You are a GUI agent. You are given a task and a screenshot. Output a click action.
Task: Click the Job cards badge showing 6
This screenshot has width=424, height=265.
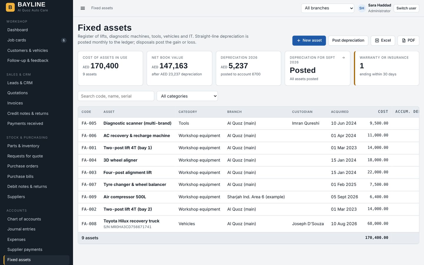tap(64, 40)
